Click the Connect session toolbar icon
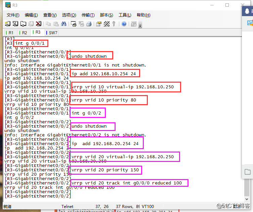This screenshot has height=212, width=253. (x=8, y=24)
